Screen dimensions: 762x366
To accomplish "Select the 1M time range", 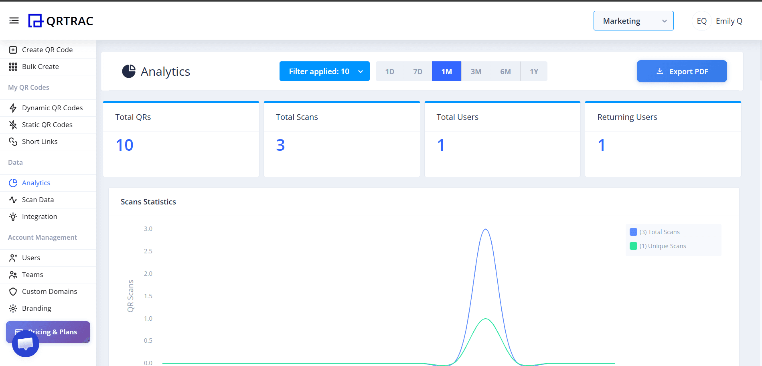I will 446,71.
